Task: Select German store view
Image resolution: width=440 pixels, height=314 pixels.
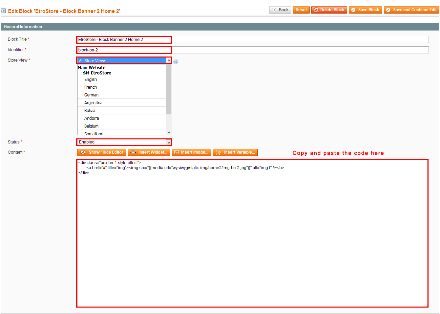Action: [x=122, y=95]
